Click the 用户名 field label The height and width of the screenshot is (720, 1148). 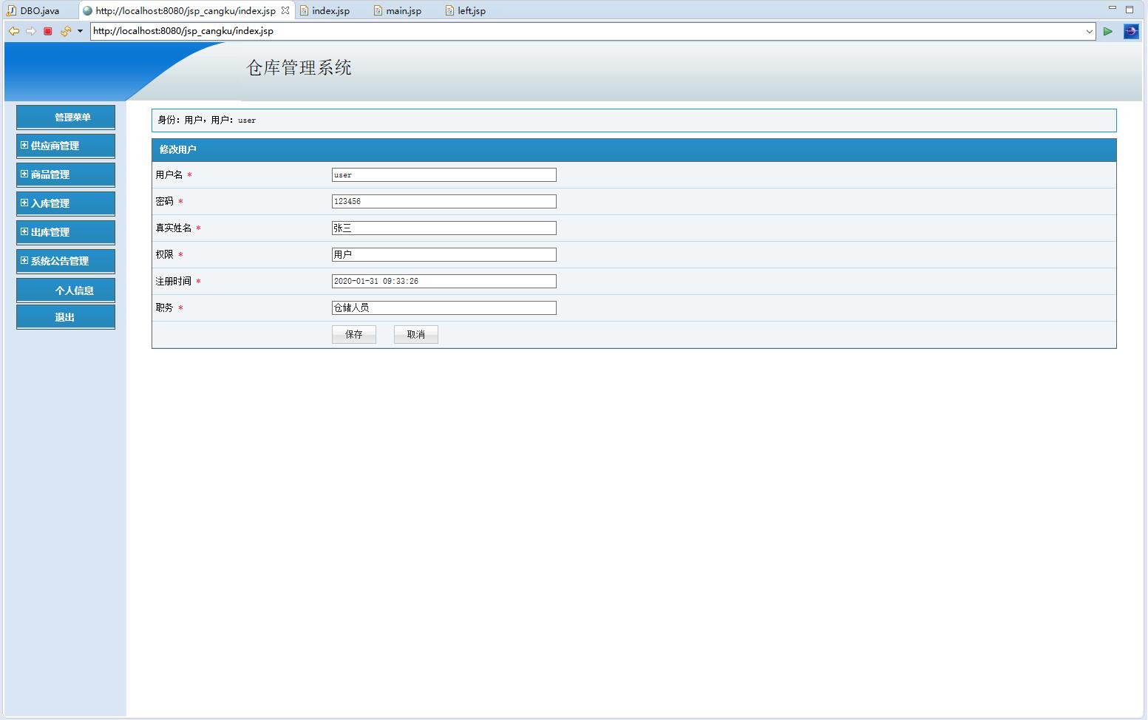[x=169, y=175]
